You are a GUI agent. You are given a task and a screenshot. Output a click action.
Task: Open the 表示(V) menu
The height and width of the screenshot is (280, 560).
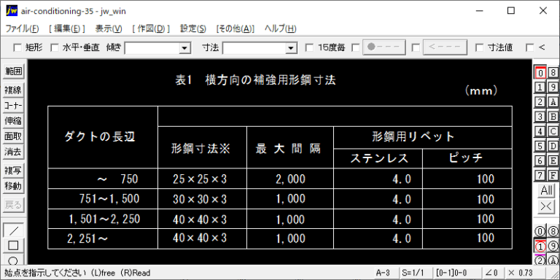coord(109,29)
